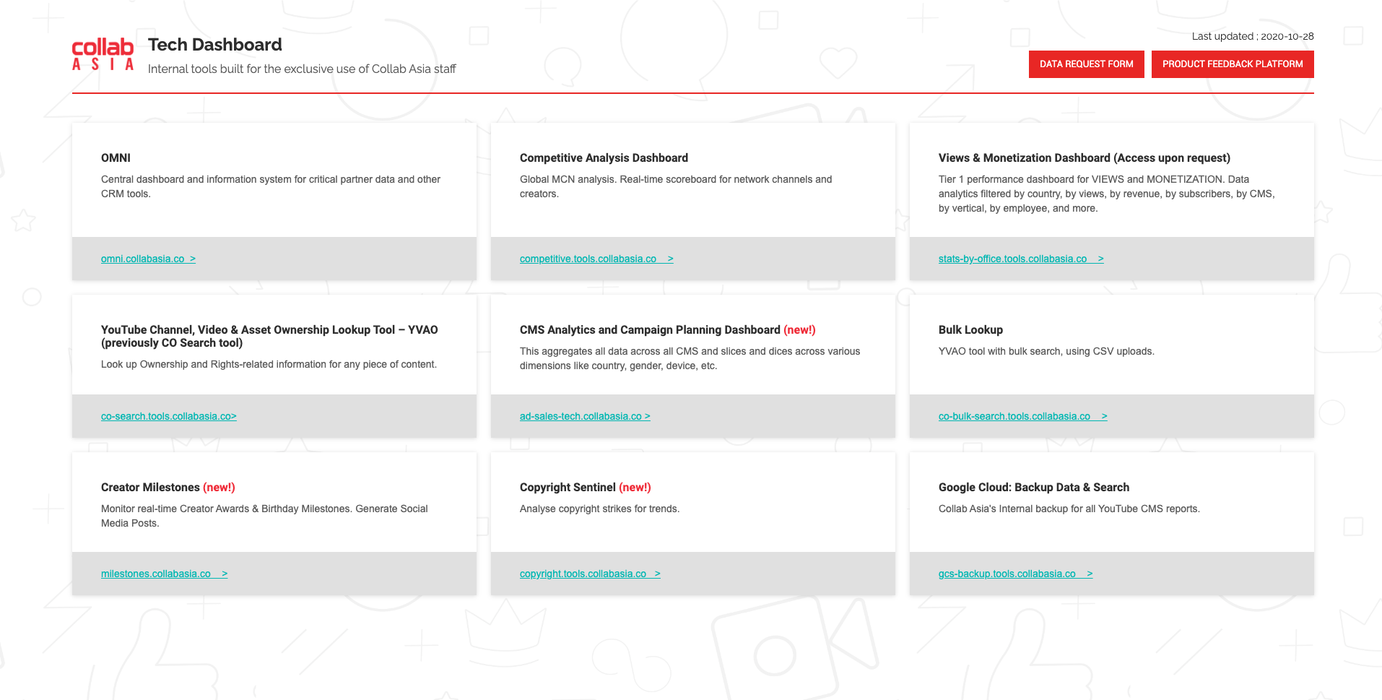
Task: Open competitive.tools.collabasia.co link
Action: [596, 259]
